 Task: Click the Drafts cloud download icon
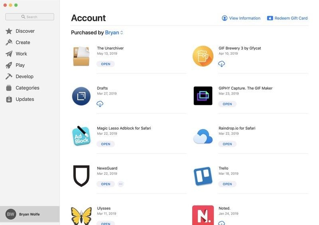pos(100,104)
